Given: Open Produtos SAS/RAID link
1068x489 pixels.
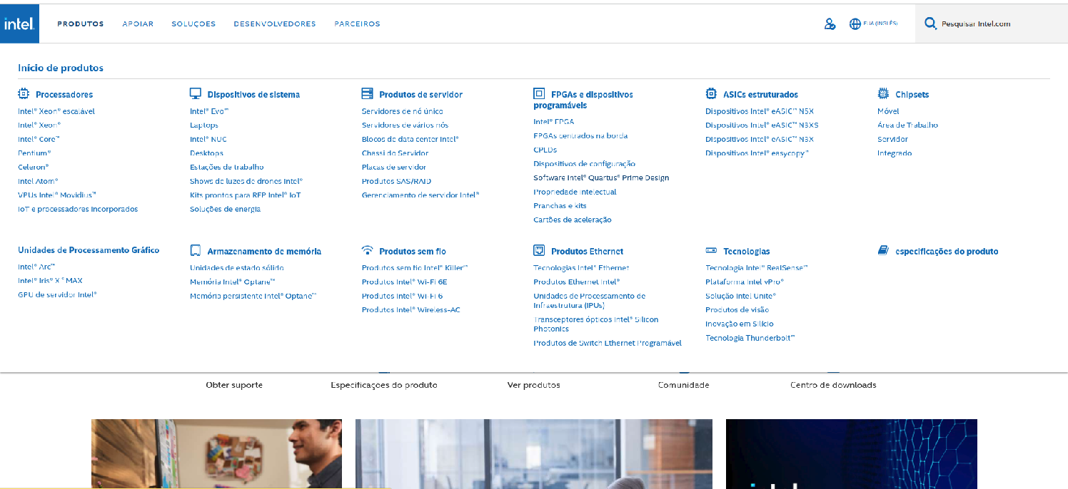Looking at the screenshot, I should click(397, 181).
